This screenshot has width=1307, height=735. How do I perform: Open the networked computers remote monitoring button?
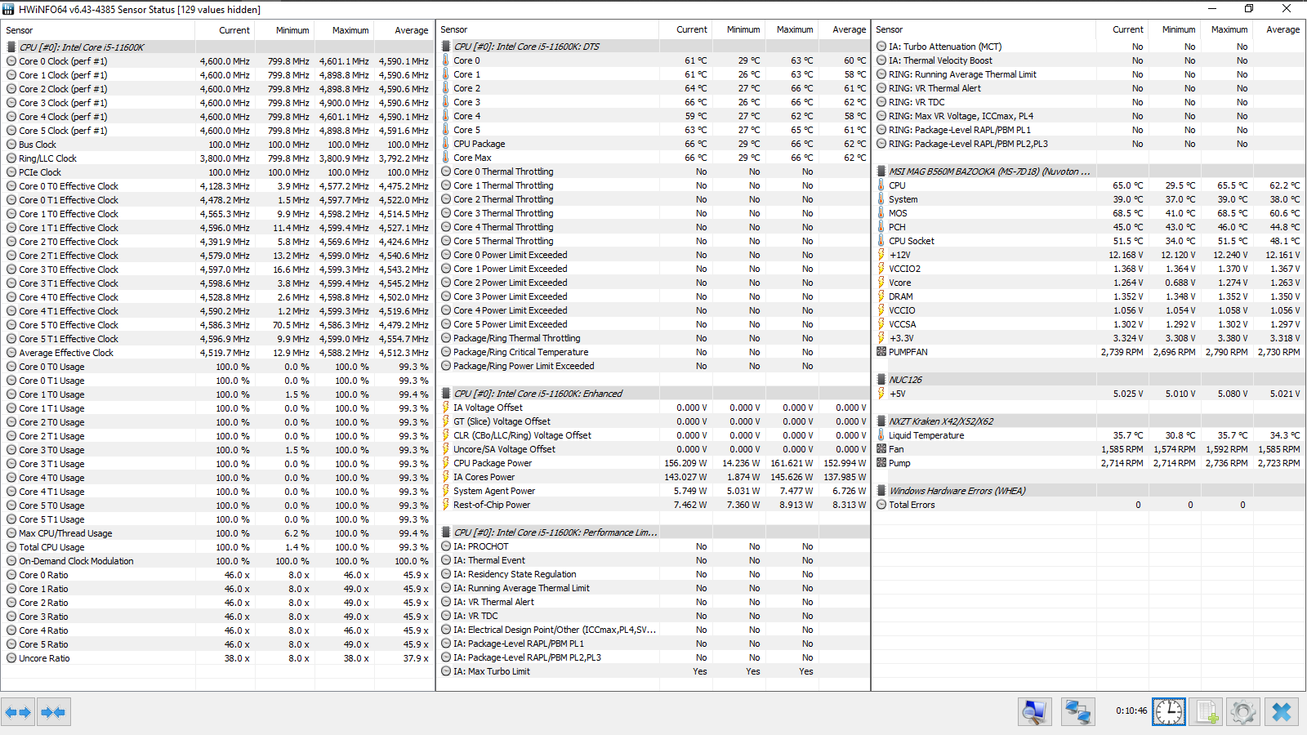1077,712
